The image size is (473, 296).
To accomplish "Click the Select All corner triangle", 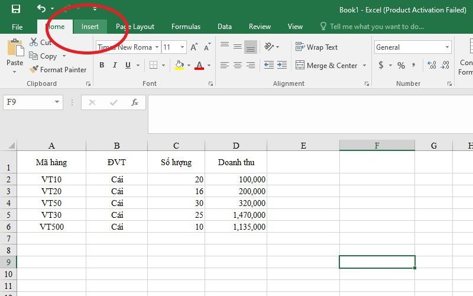I will 11,146.
